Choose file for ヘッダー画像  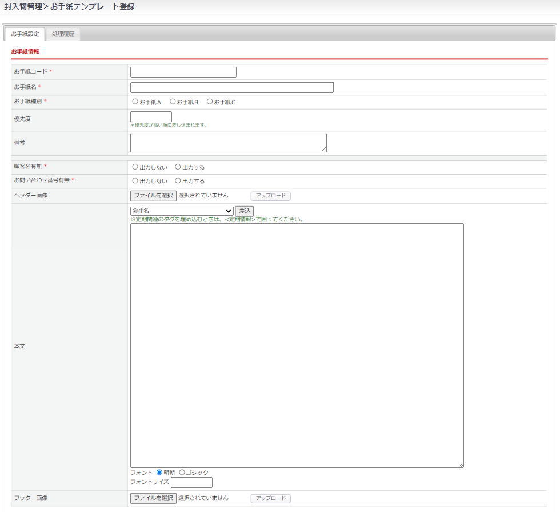[x=153, y=195]
